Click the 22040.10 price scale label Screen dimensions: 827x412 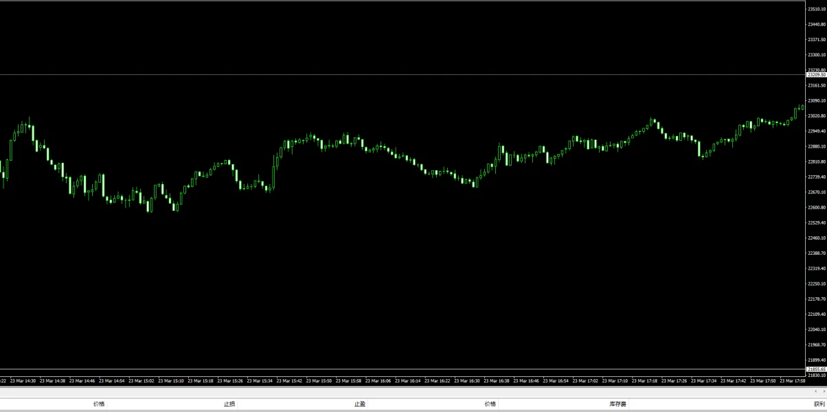[x=817, y=329]
